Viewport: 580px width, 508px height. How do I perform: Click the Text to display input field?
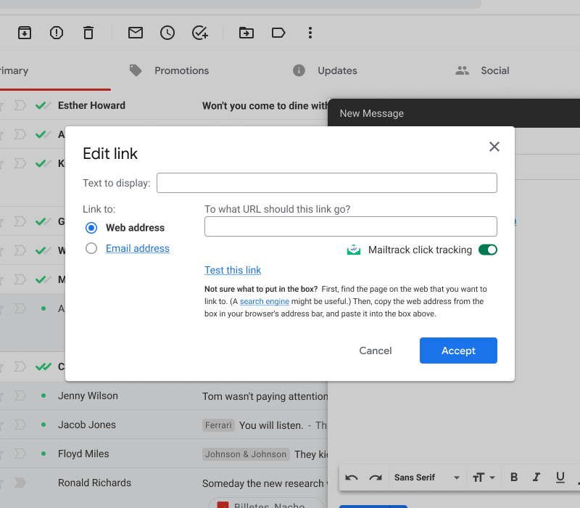pyautogui.click(x=327, y=183)
